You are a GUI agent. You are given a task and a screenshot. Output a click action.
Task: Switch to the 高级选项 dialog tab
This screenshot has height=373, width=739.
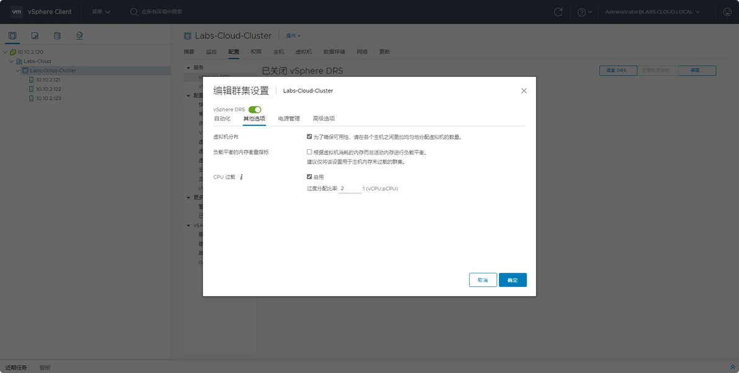[324, 119]
